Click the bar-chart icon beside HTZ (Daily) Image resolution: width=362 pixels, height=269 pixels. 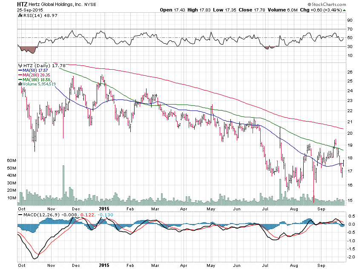(20, 65)
